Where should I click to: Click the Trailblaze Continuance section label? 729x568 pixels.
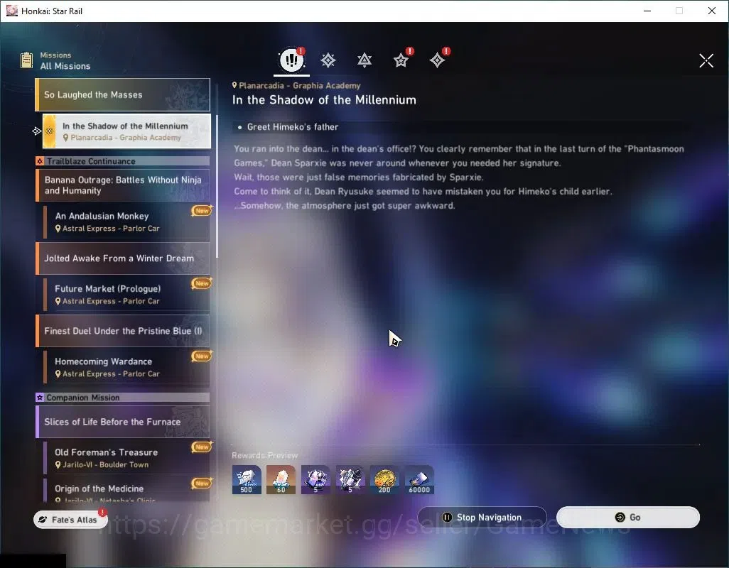(x=123, y=161)
